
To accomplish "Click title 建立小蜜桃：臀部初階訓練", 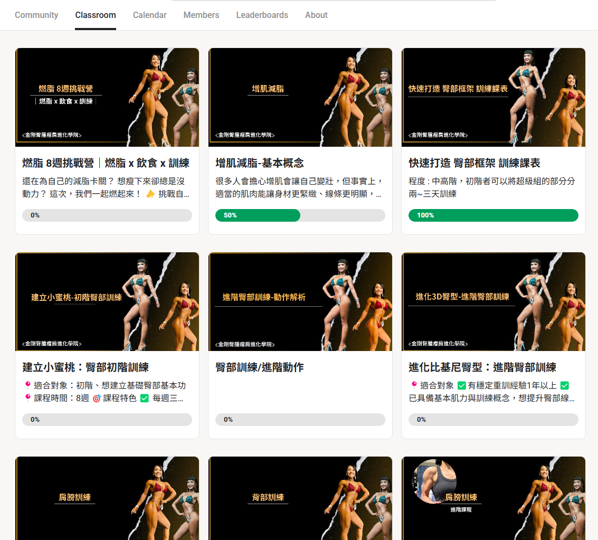I will click(86, 367).
